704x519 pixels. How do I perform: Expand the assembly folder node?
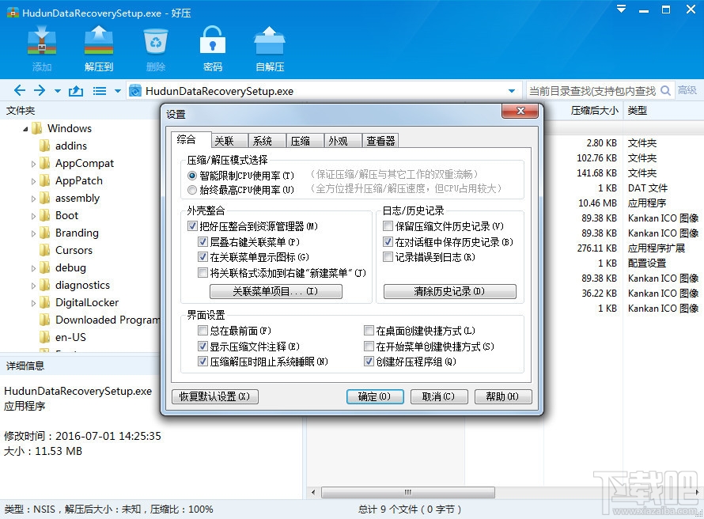(33, 199)
